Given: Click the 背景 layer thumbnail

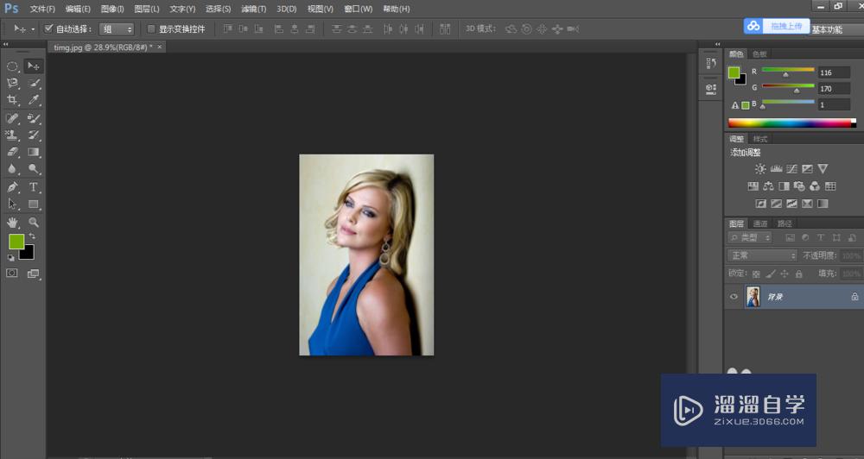Looking at the screenshot, I should pos(753,297).
